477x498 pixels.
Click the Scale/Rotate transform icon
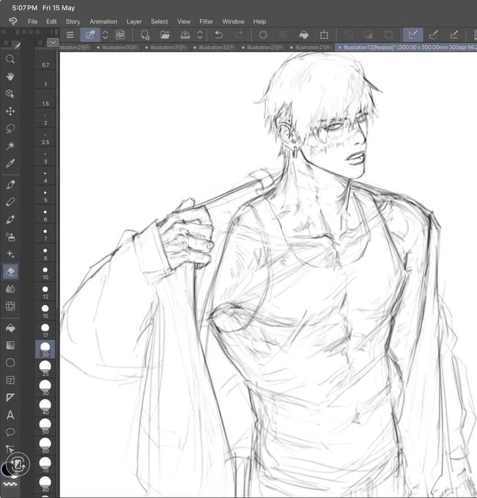pyautogui.click(x=324, y=34)
